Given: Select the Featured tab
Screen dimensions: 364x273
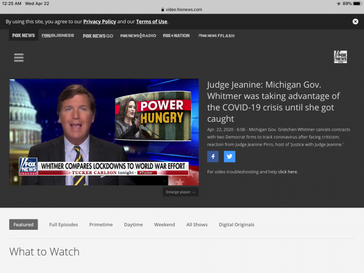Looking at the screenshot, I should (x=23, y=225).
